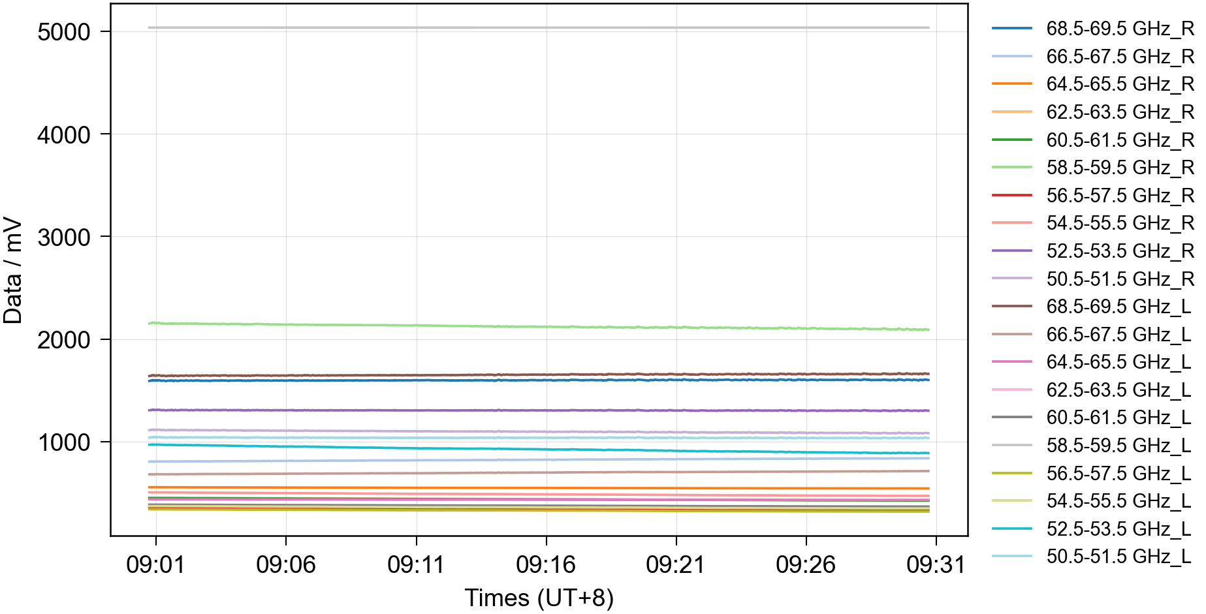Select the 56.5-57.5 GHz_R legend label
The image size is (1206, 614).
[1119, 196]
